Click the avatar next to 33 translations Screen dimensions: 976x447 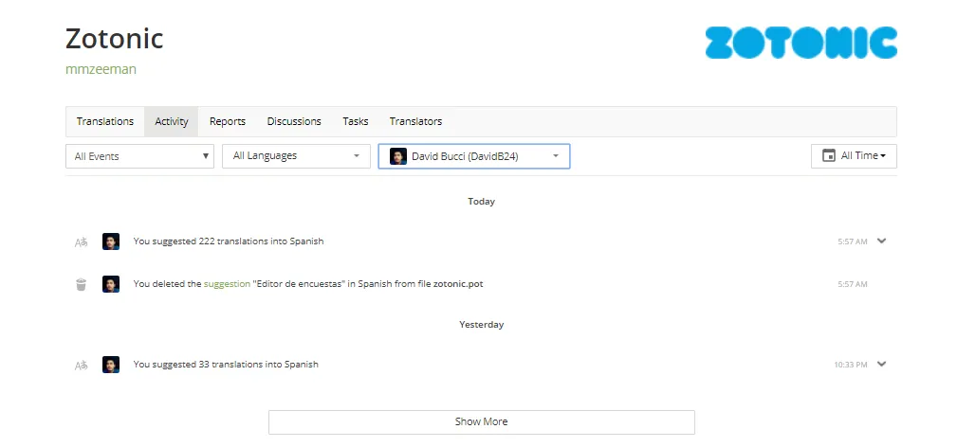(111, 365)
